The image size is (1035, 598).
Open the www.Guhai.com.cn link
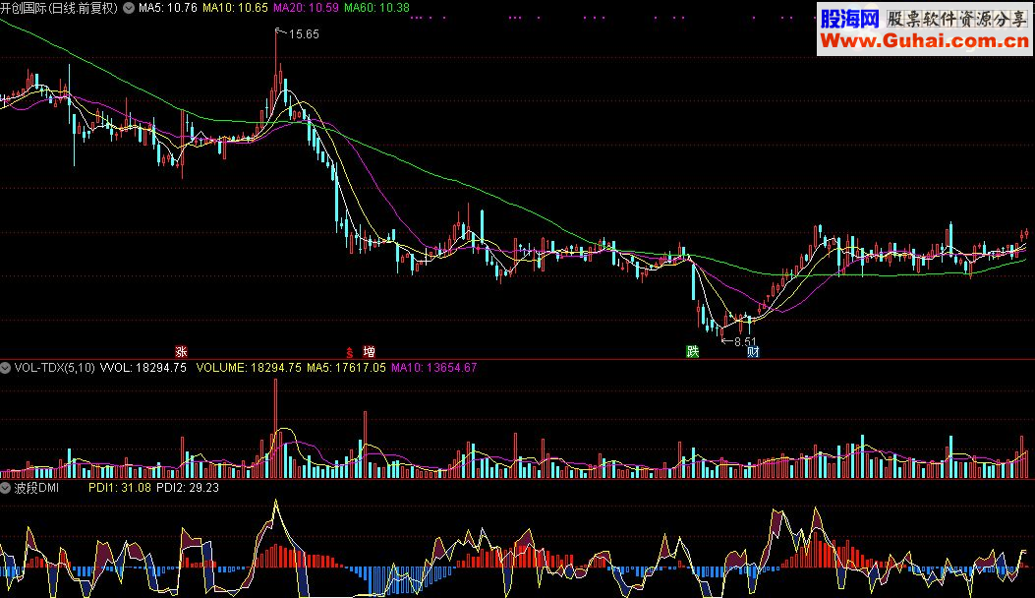tap(924, 41)
